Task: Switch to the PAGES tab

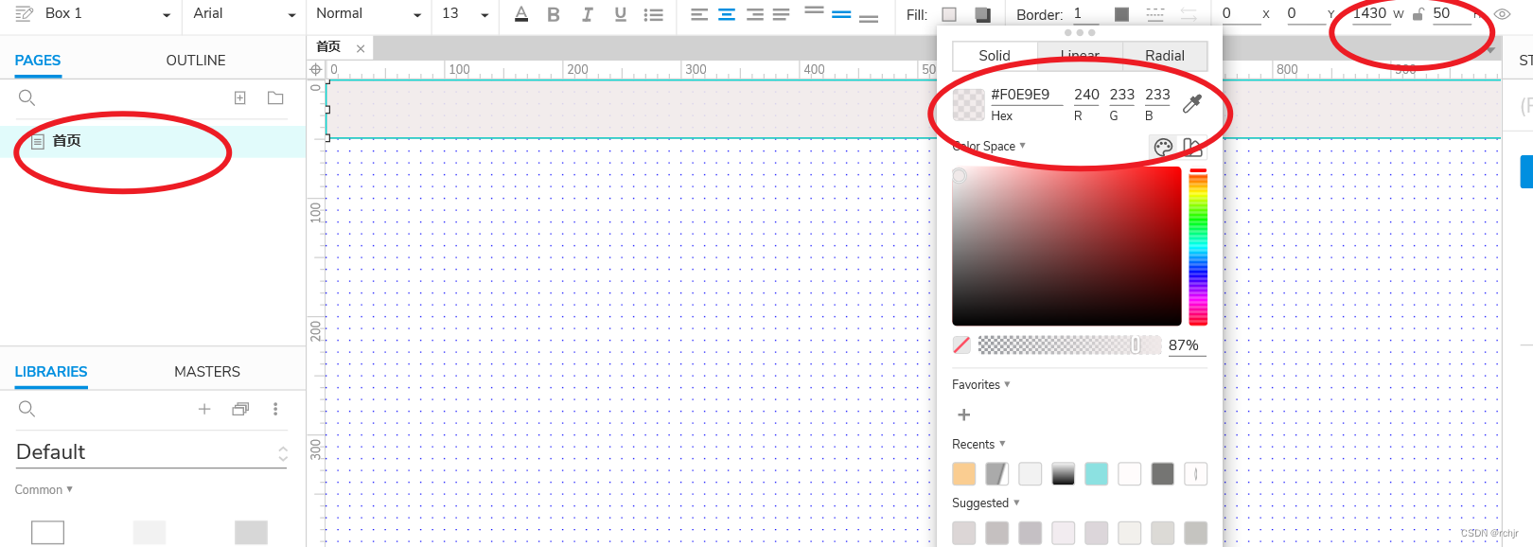Action: 38,61
